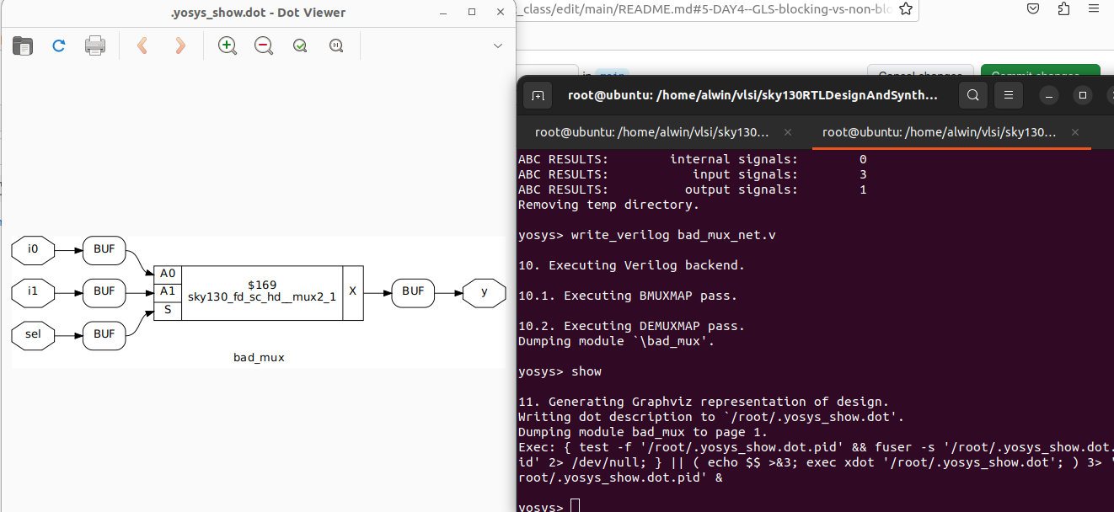1114x512 pixels.
Task: Reload the .yosys_show.dot graph
Action: 58,46
